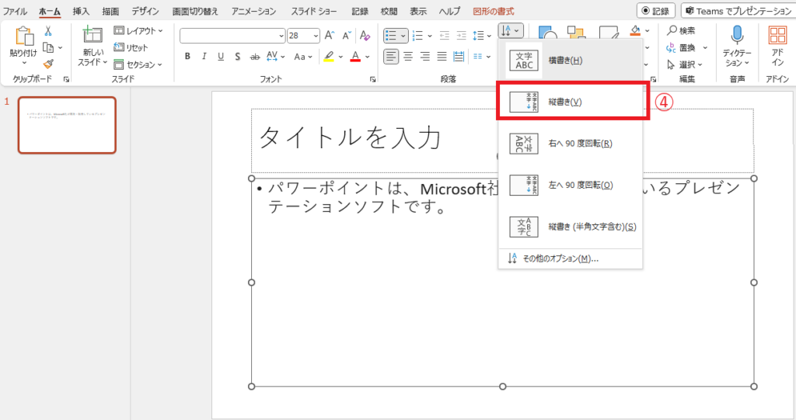
Task: Open the font name combo box
Action: 232,36
